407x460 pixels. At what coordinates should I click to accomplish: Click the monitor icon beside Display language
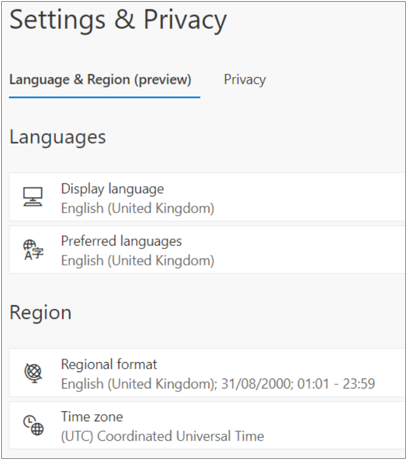(x=33, y=197)
